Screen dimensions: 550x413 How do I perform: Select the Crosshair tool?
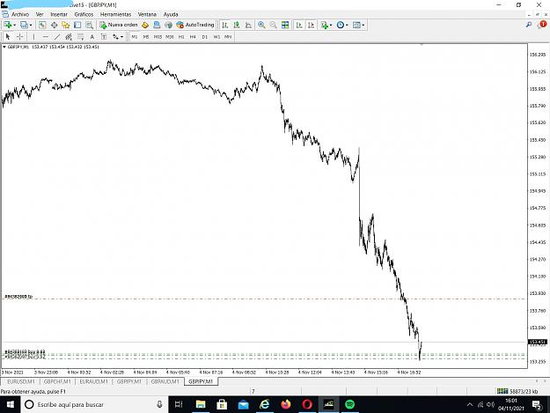(x=20, y=36)
